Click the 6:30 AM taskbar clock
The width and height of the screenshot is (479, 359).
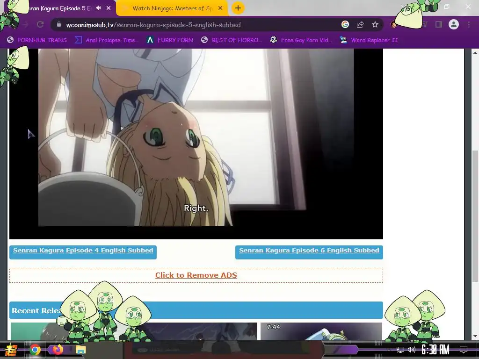point(435,350)
